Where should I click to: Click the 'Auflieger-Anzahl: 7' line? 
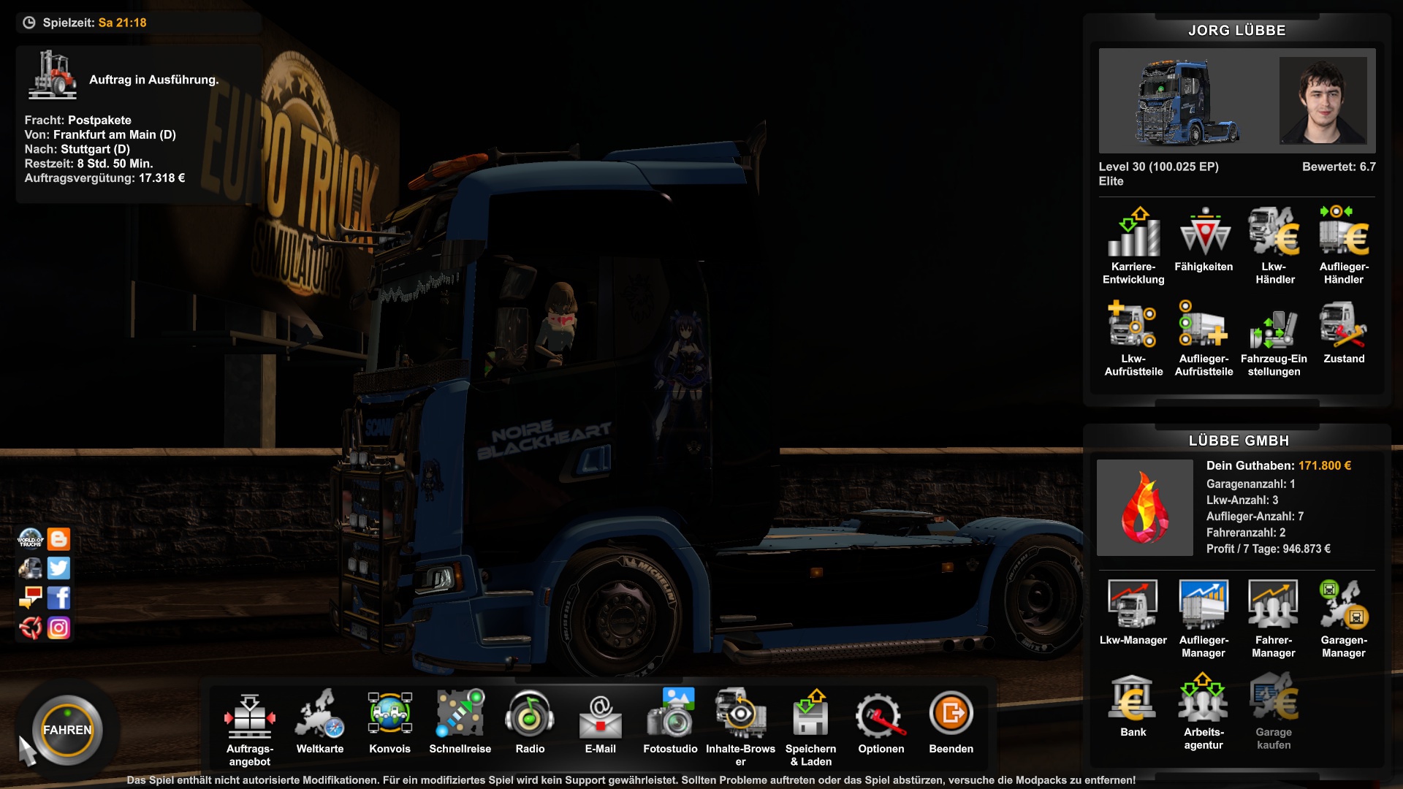click(1255, 517)
